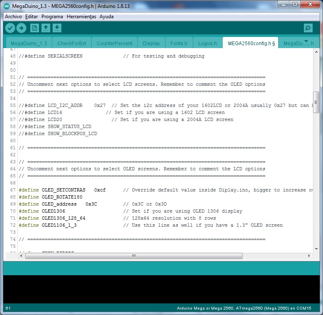Save the sketch with the Save icon
This screenshot has width=323, height=315.
pos(57,28)
